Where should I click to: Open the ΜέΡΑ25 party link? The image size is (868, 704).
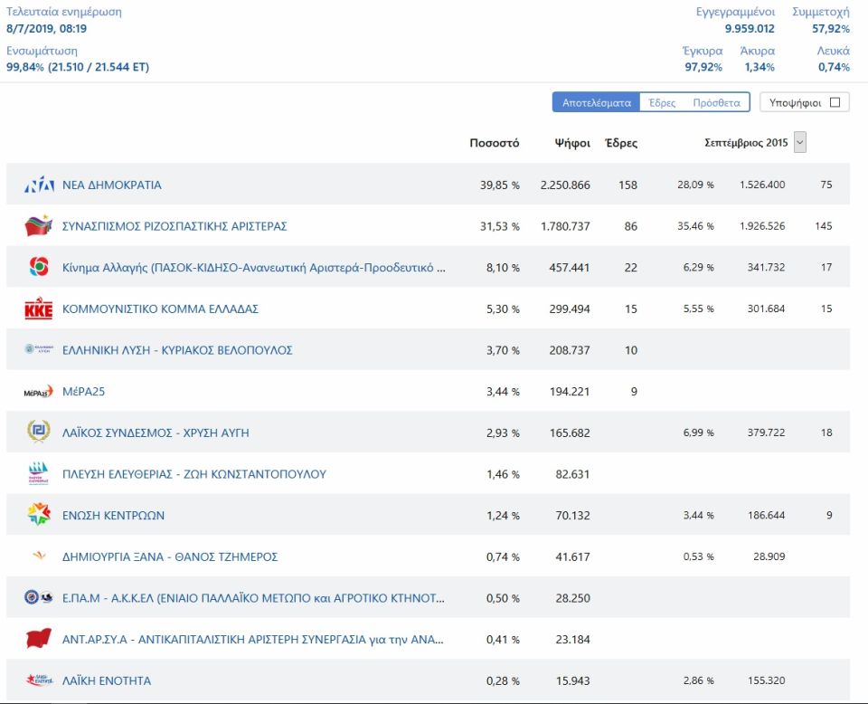pos(83,392)
